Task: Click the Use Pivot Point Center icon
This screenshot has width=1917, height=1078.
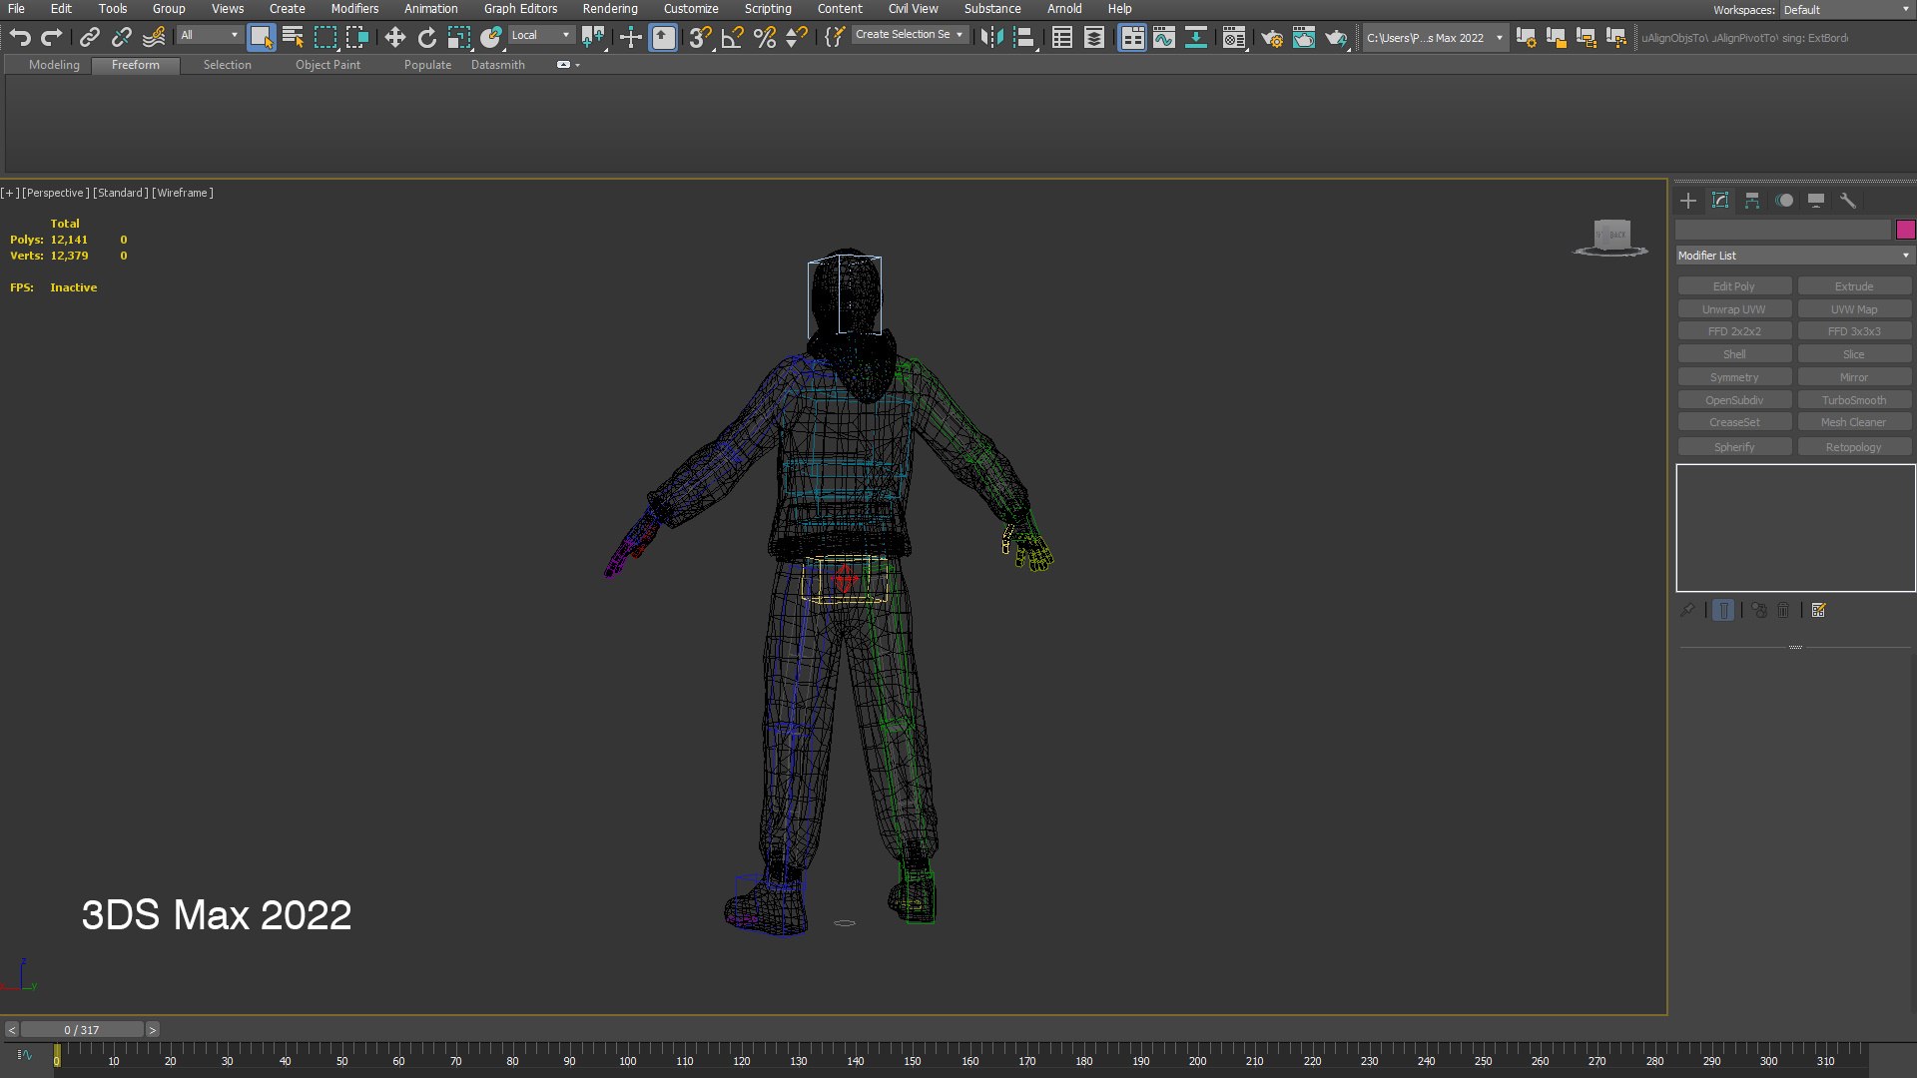Action: coord(593,38)
